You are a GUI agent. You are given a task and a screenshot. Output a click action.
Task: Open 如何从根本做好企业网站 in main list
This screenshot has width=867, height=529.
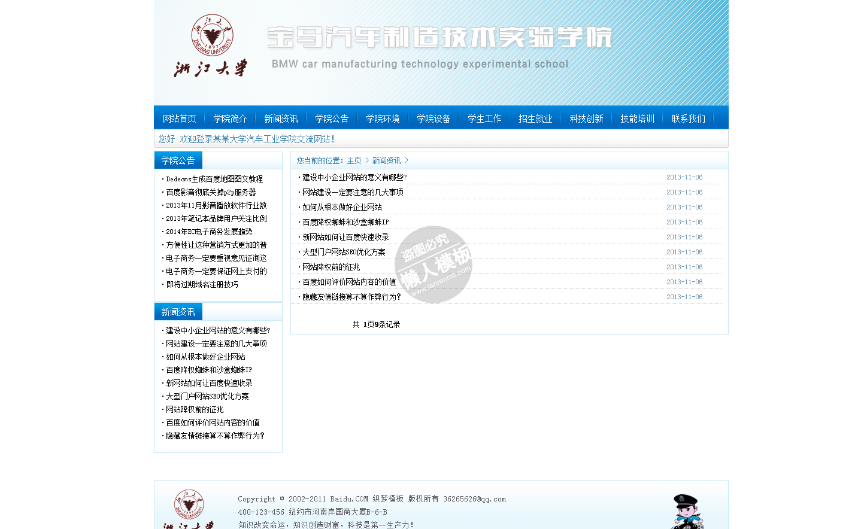(342, 207)
